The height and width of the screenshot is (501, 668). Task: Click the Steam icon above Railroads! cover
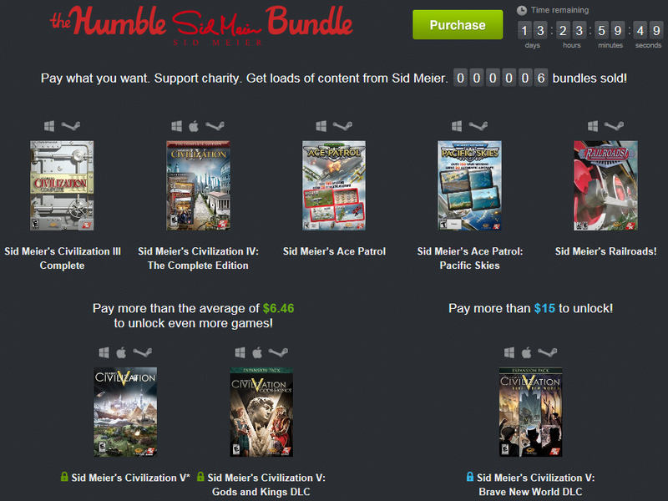(615, 126)
